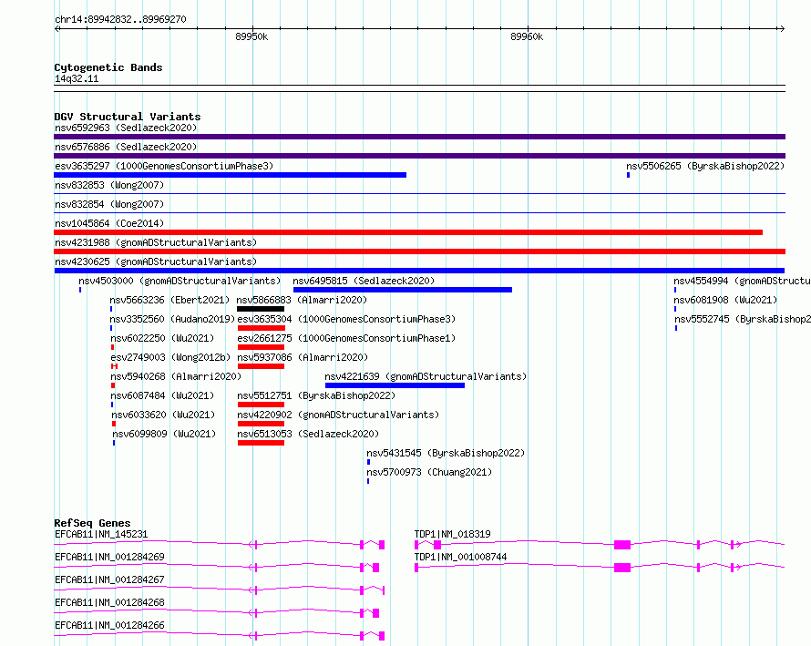Open variant nsv5552745 label
This screenshot has height=646, width=811.
click(743, 319)
